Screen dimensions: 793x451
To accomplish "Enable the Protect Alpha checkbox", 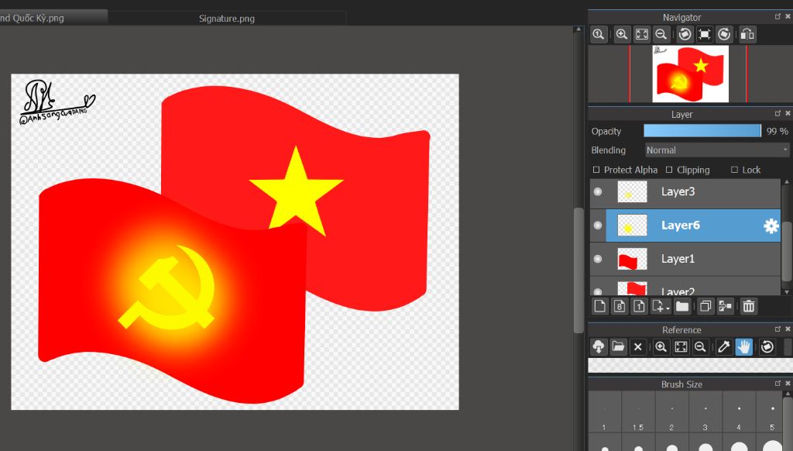I will 596,170.
